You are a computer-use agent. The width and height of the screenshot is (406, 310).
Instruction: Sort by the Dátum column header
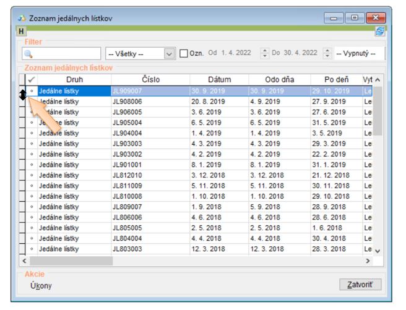coord(219,79)
